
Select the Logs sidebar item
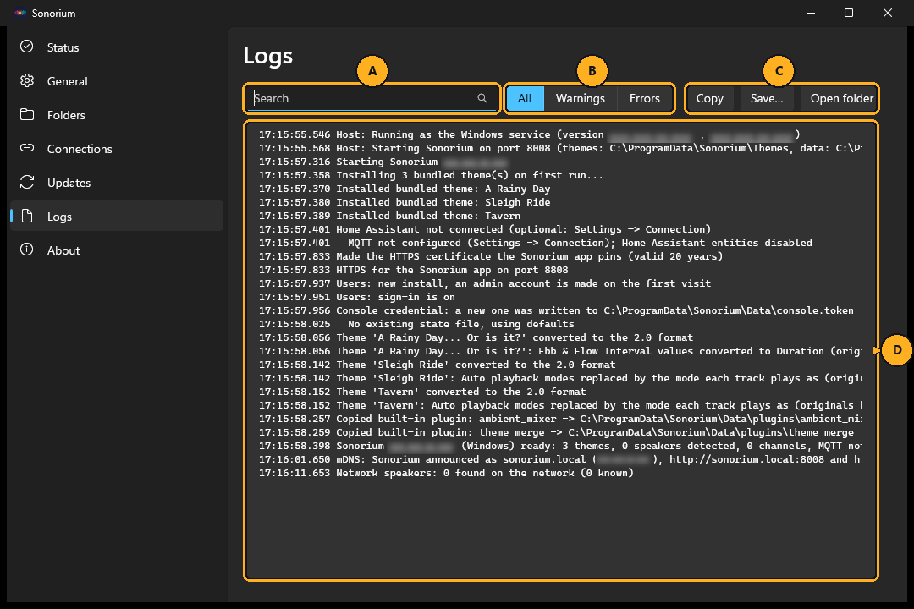[117, 217]
